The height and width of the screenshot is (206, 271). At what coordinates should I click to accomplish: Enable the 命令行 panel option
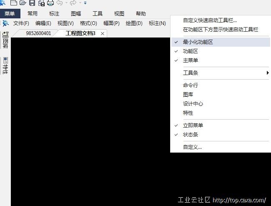(x=221, y=85)
